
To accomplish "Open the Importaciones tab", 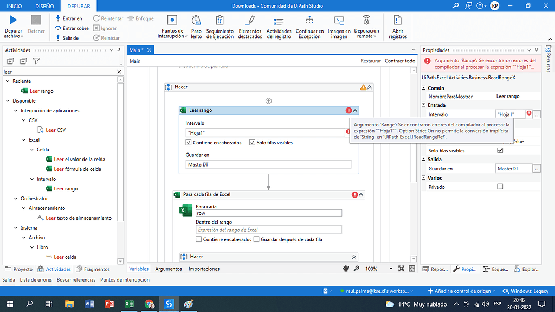I will 204,269.
